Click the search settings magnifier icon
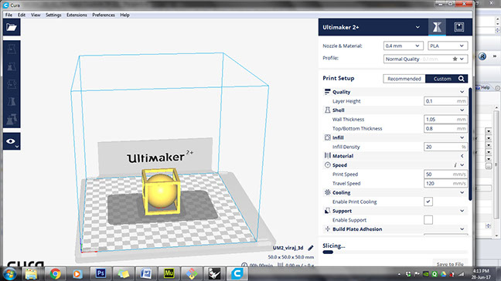Viewport: 501px width, 281px height. pos(462,79)
